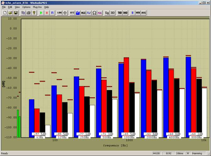Switch to octave bar graph view
This screenshot has height=156, width=211.
78,13
